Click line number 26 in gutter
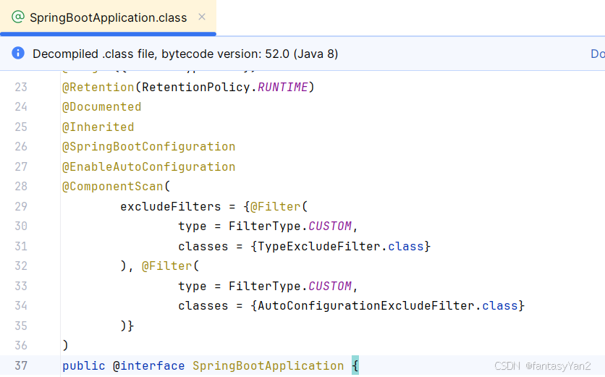 click(21, 147)
